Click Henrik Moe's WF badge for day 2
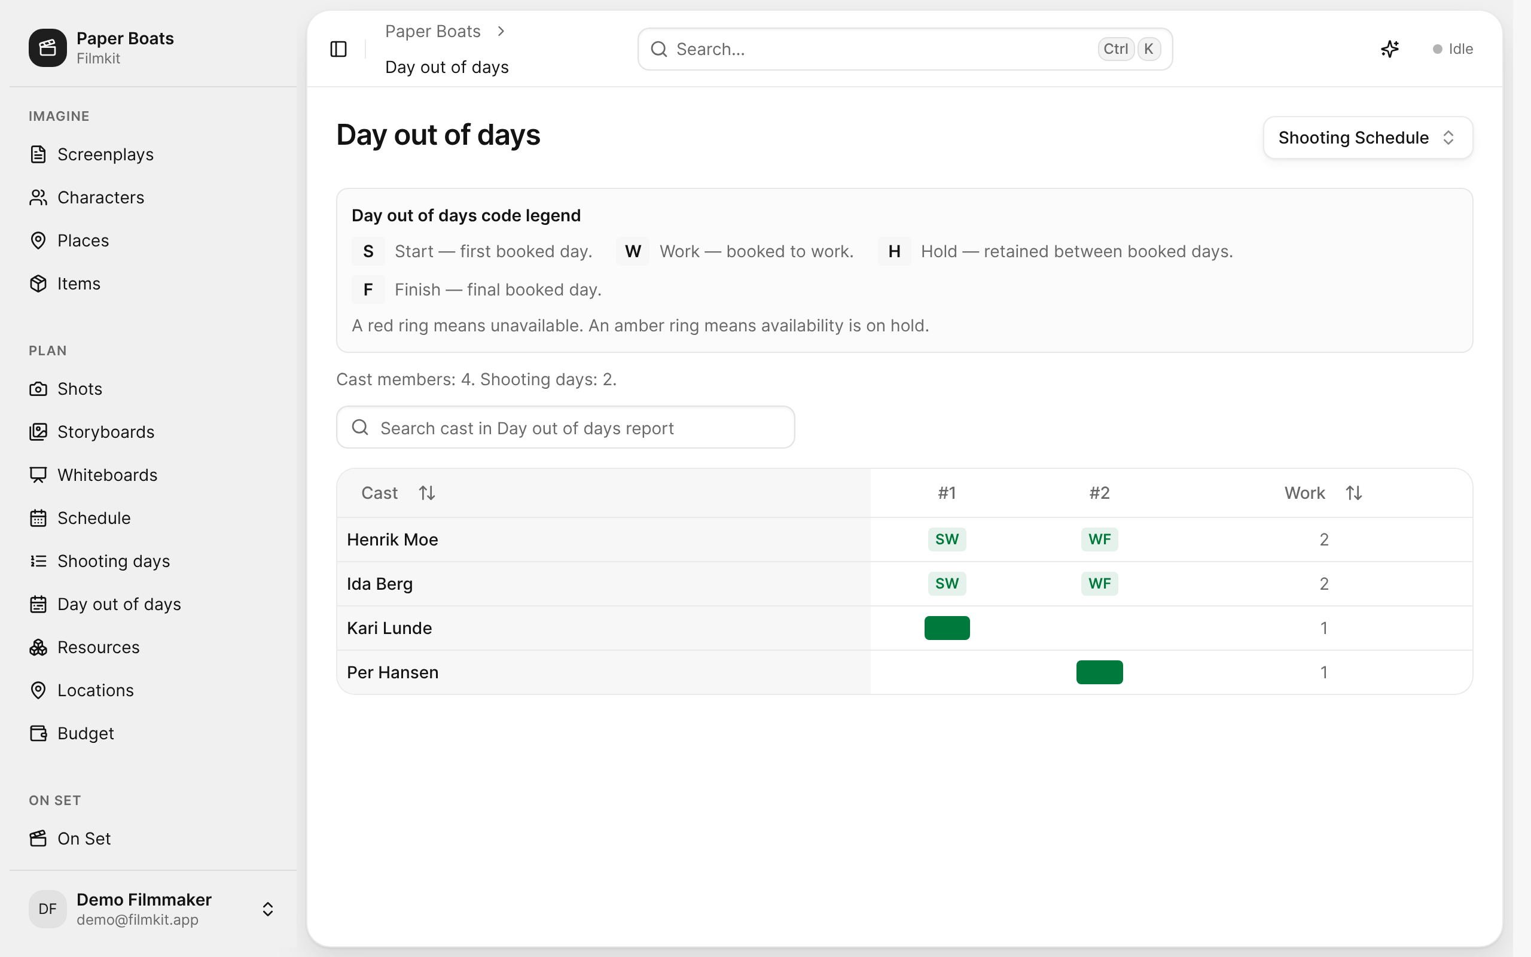The image size is (1531, 957). [1099, 540]
